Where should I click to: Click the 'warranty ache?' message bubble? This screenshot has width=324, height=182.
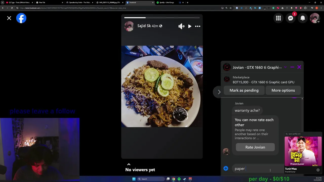click(x=247, y=110)
